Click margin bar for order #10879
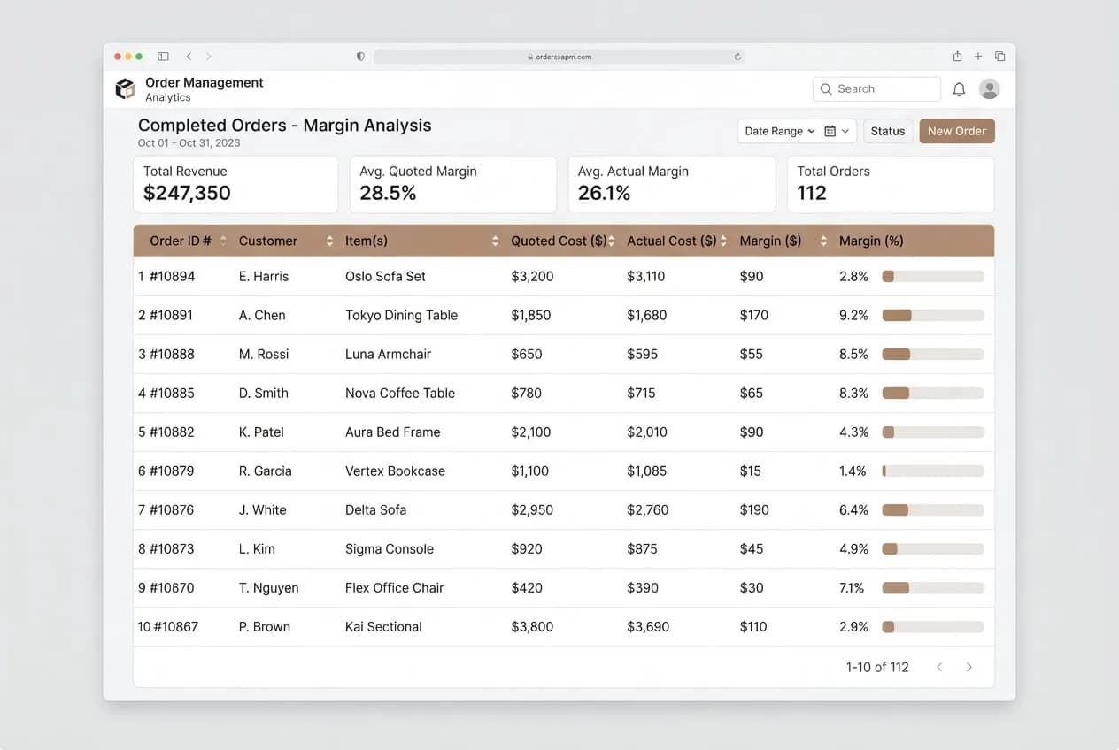This screenshot has height=750, width=1119. (x=933, y=471)
